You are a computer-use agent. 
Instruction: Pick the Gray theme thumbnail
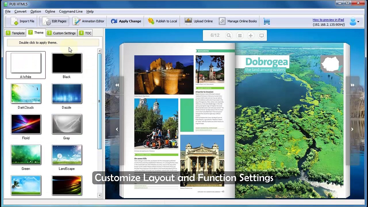tap(67, 124)
